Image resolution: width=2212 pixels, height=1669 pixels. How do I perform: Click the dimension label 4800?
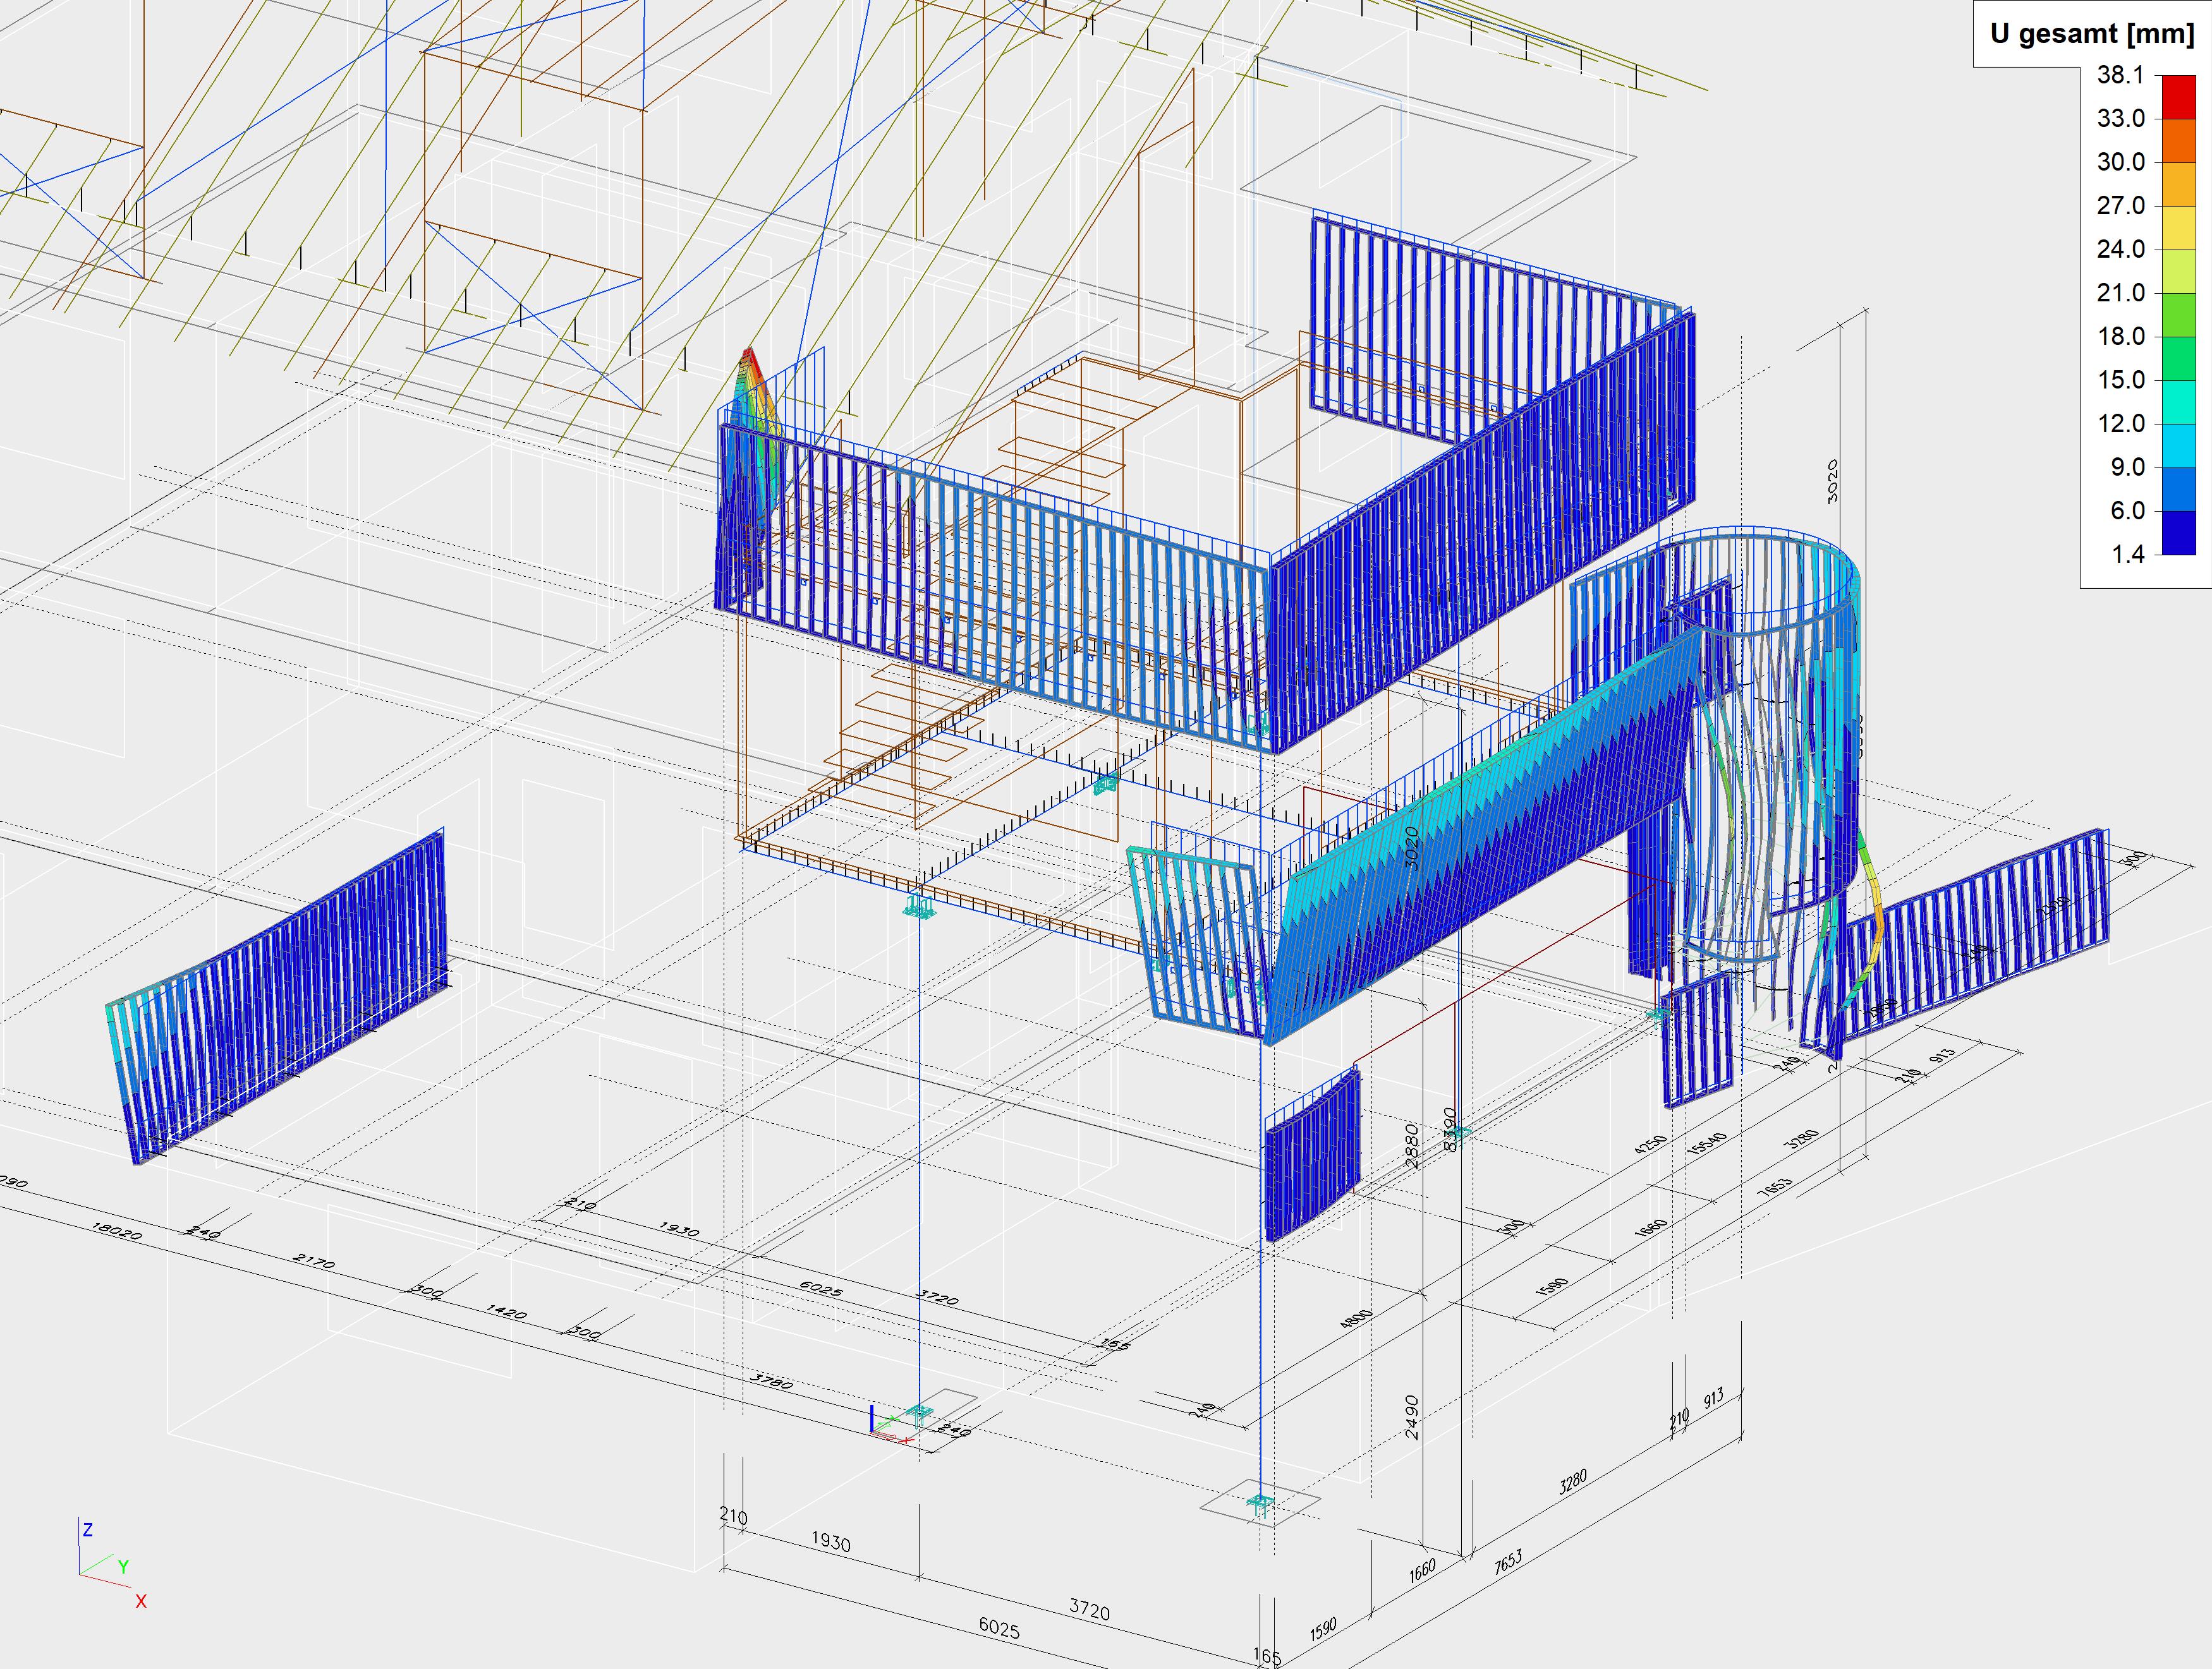coord(1356,1318)
